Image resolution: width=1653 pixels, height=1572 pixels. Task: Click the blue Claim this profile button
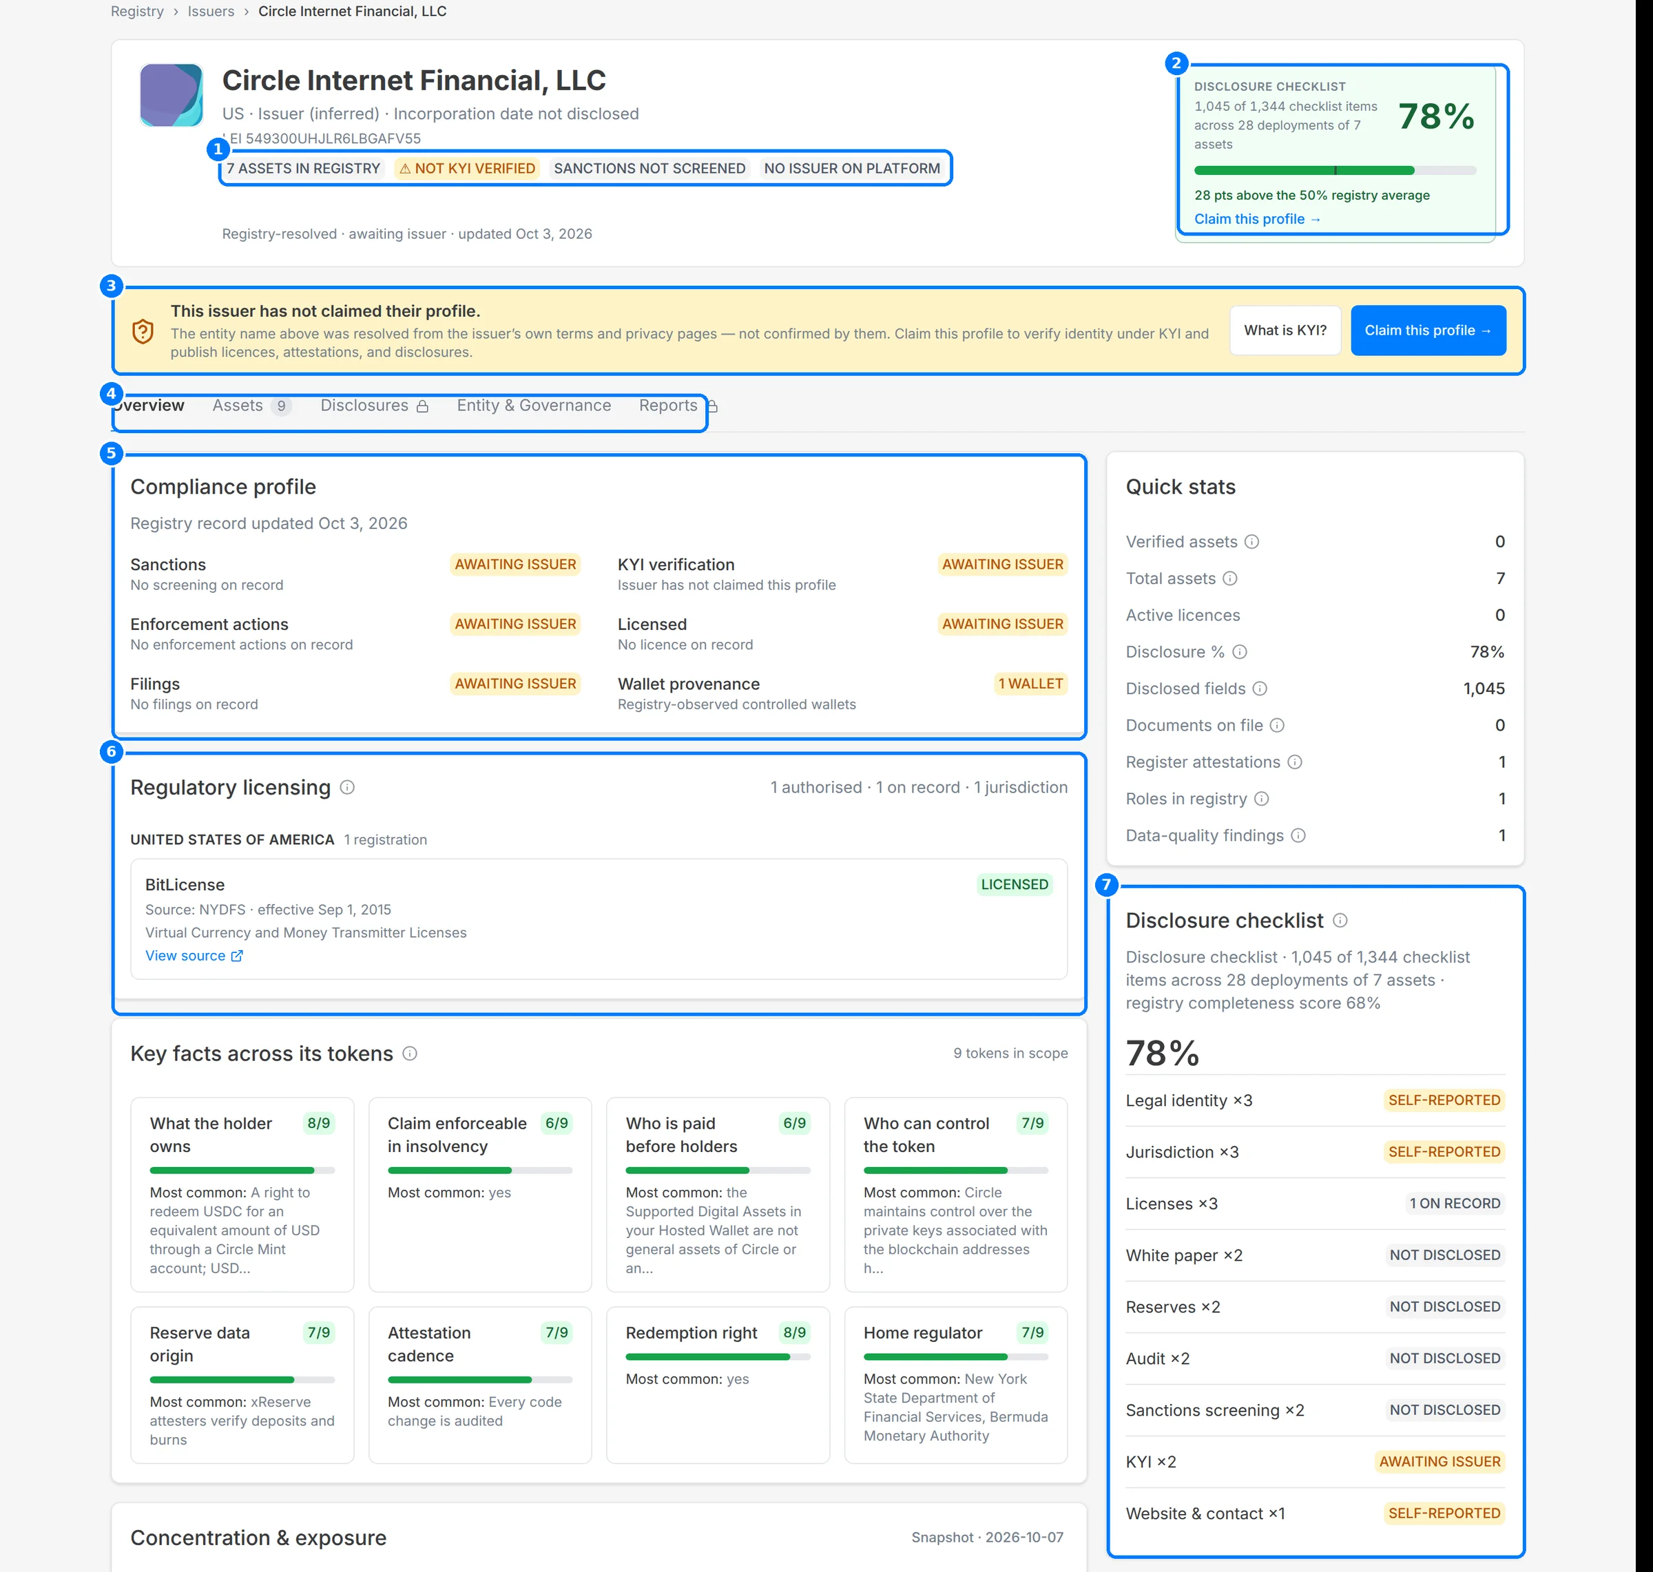coord(1428,330)
